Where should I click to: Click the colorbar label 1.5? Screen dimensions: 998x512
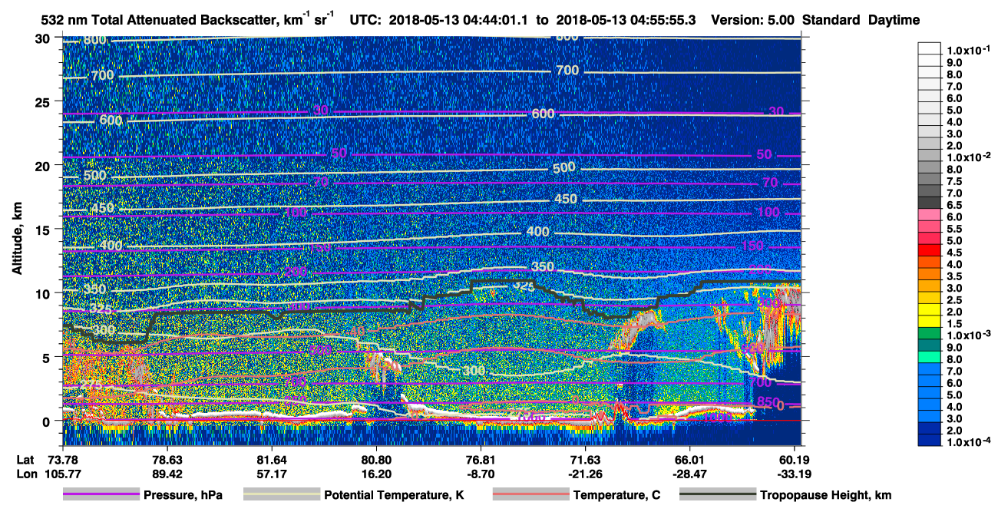point(956,324)
